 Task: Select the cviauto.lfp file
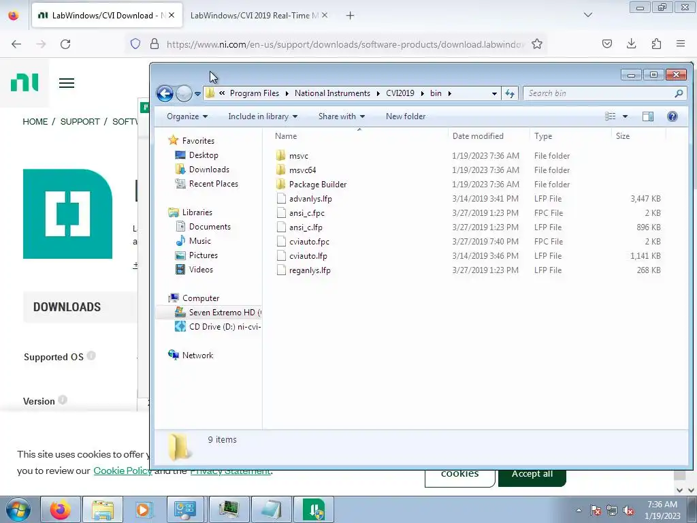(308, 256)
